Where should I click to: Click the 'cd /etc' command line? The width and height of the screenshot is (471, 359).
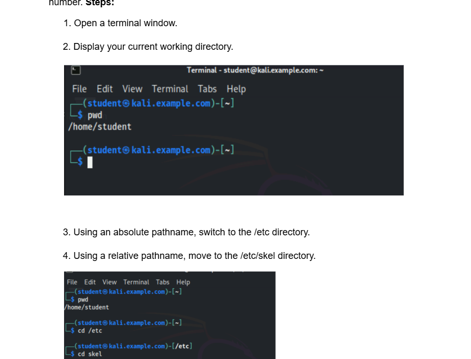tap(90, 331)
